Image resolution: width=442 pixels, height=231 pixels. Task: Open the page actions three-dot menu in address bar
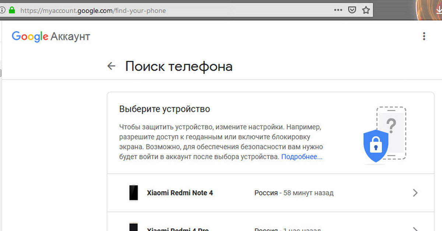[x=338, y=10]
